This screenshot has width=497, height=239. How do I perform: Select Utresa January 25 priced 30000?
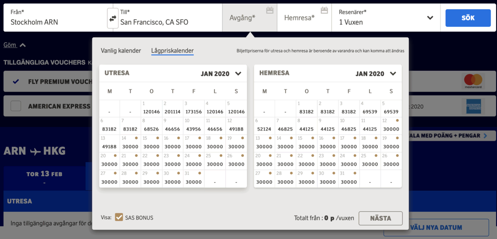coord(215,161)
